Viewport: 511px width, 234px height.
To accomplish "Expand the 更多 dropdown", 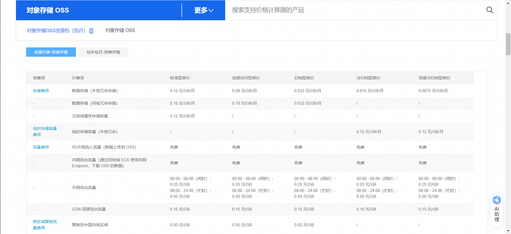I will (x=204, y=10).
